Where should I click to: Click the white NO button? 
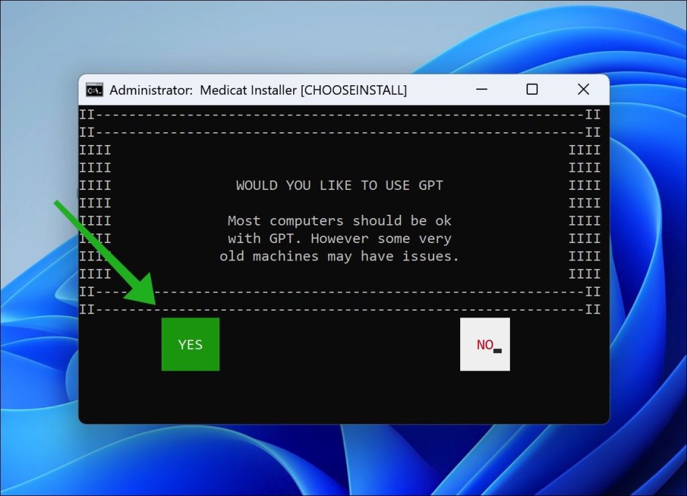(x=484, y=344)
